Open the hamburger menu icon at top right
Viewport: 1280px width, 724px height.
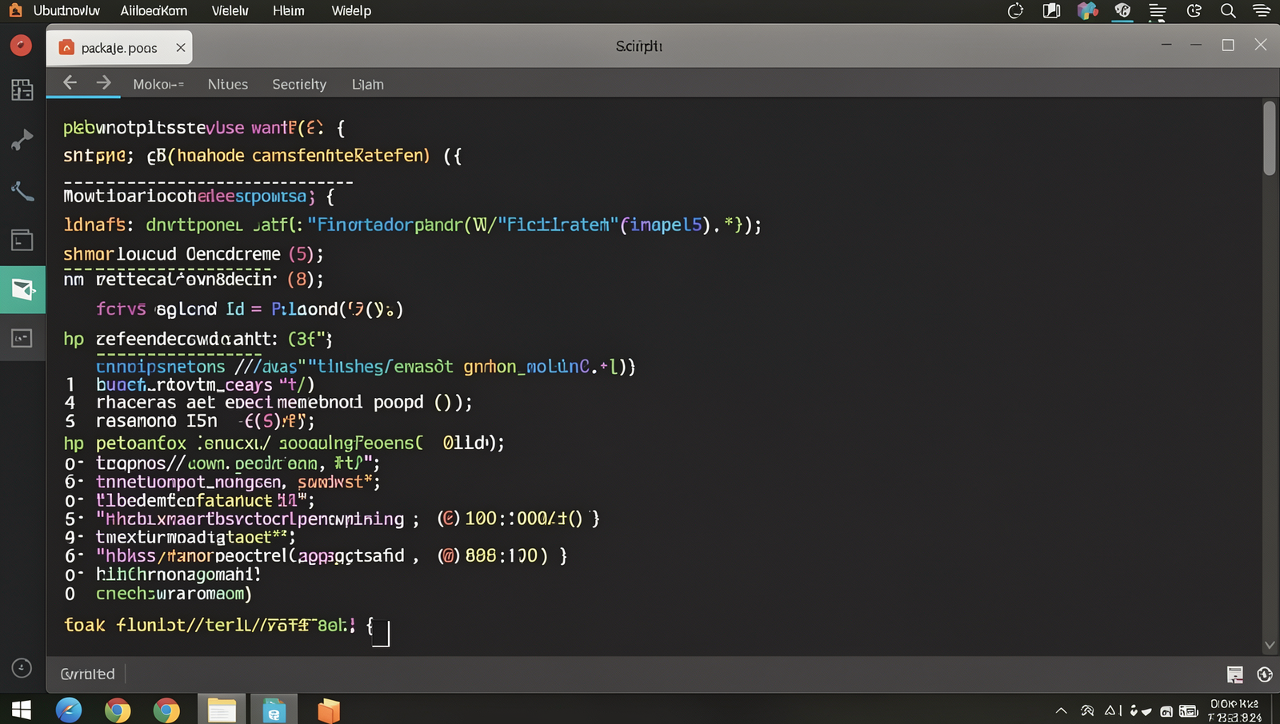pyautogui.click(x=1262, y=11)
